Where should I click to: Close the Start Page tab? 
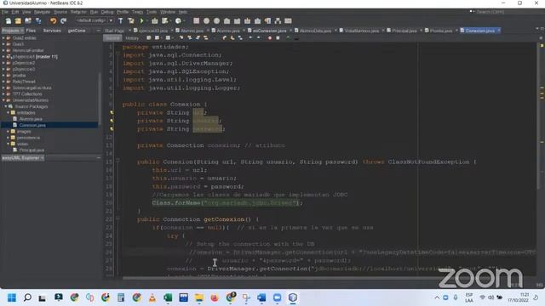(129, 31)
